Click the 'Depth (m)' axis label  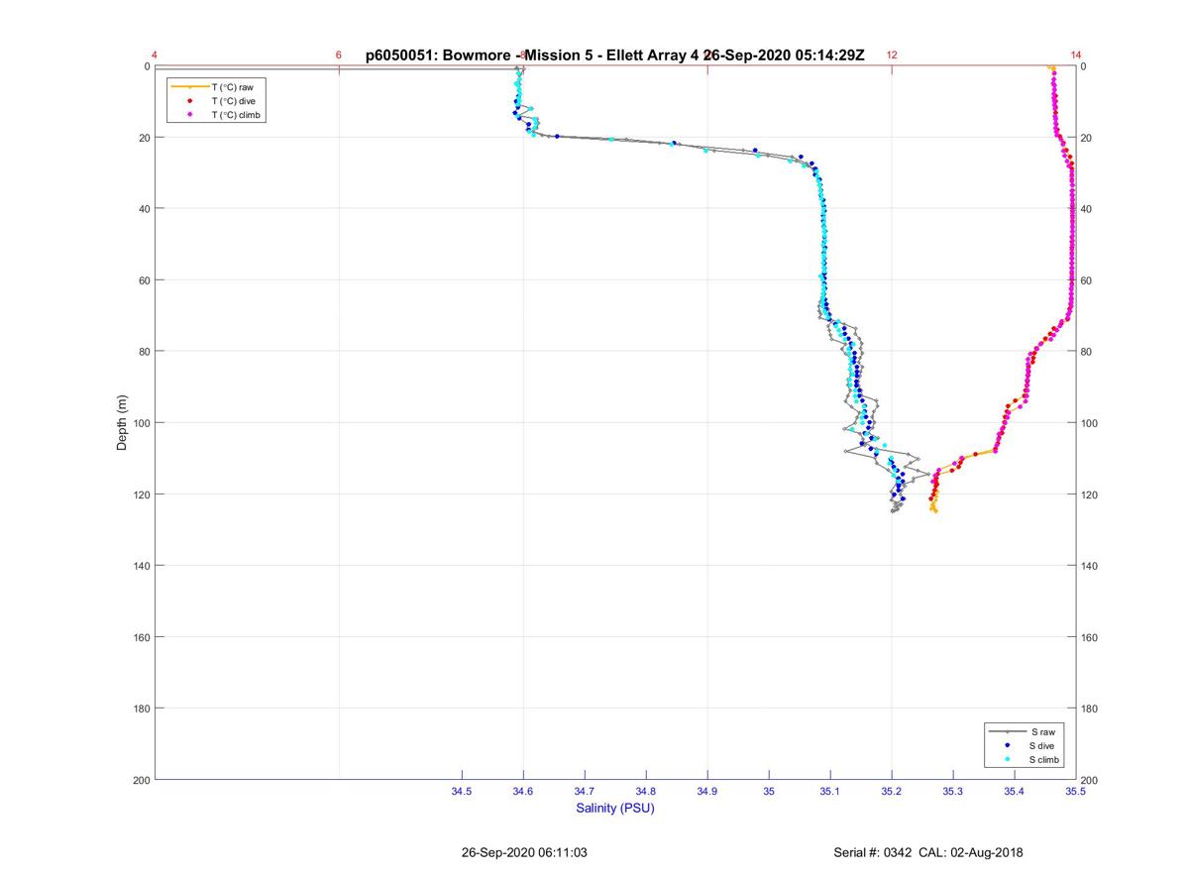(123, 423)
